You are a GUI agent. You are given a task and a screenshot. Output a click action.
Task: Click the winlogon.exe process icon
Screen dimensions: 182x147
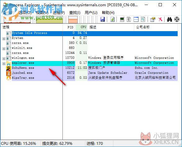[9, 58]
